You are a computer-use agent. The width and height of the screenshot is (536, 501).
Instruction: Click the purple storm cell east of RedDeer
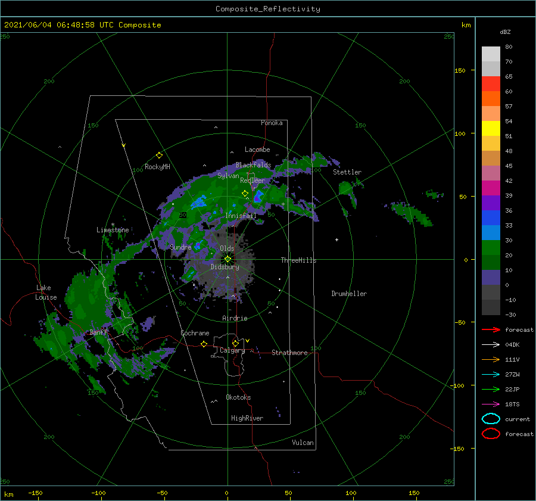[258, 197]
